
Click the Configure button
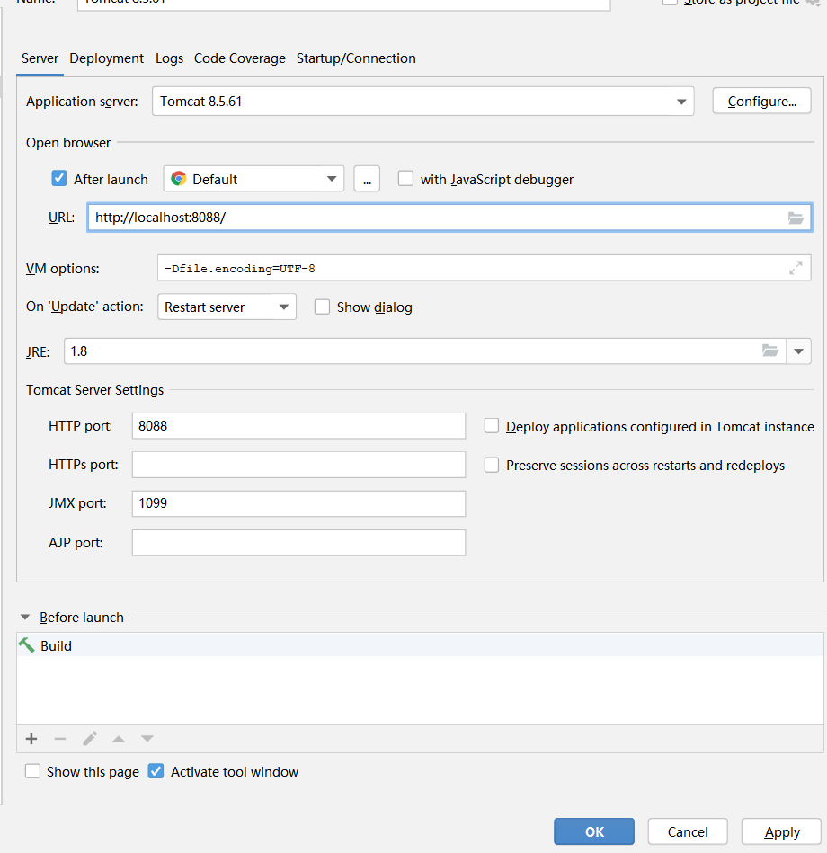point(761,101)
